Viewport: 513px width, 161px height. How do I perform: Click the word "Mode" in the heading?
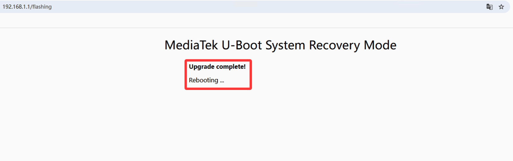coord(380,45)
